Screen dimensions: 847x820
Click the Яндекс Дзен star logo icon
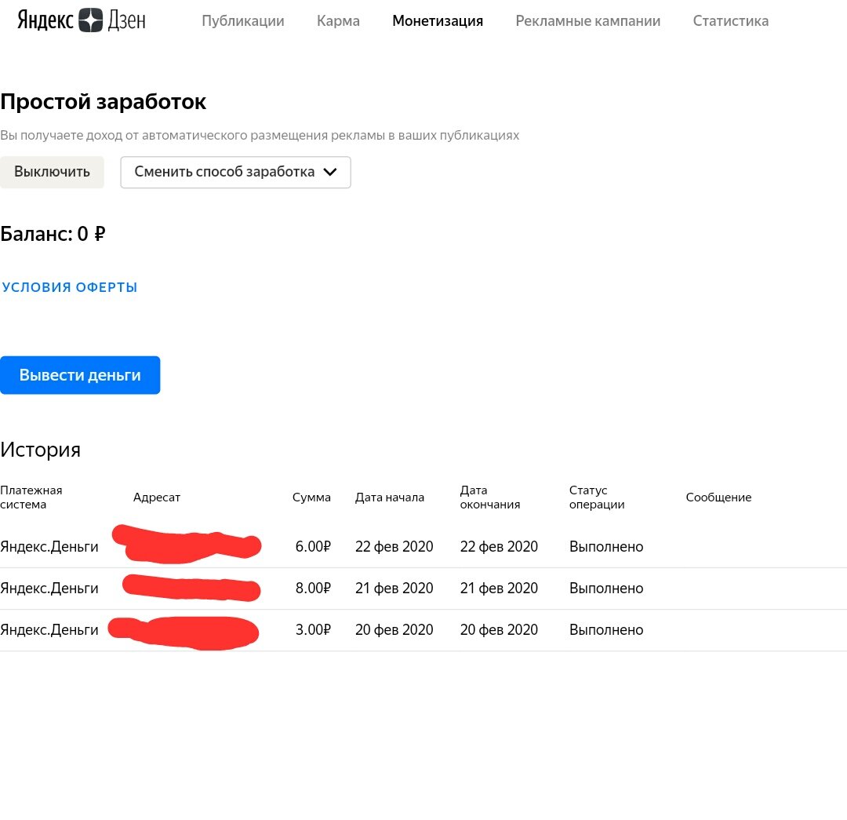click(91, 20)
